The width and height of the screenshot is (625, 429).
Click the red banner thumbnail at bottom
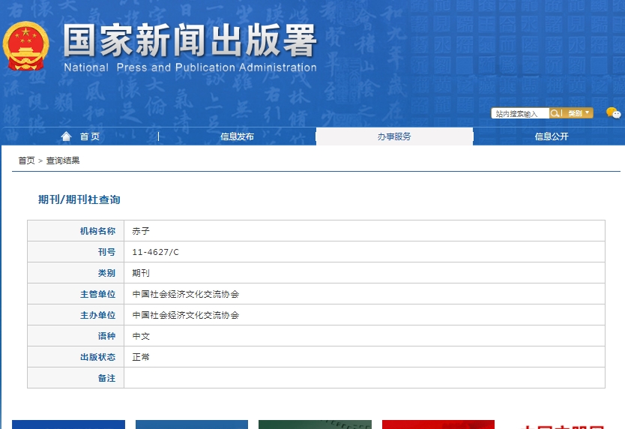(x=438, y=424)
